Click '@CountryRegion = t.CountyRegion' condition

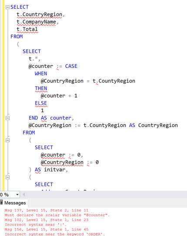(88, 81)
